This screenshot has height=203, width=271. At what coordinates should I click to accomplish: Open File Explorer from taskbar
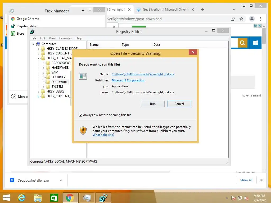tap(38, 198)
